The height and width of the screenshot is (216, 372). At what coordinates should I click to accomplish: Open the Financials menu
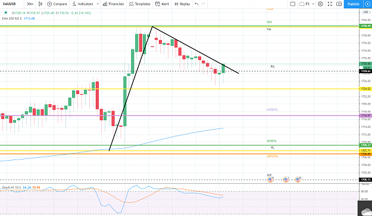[114, 4]
